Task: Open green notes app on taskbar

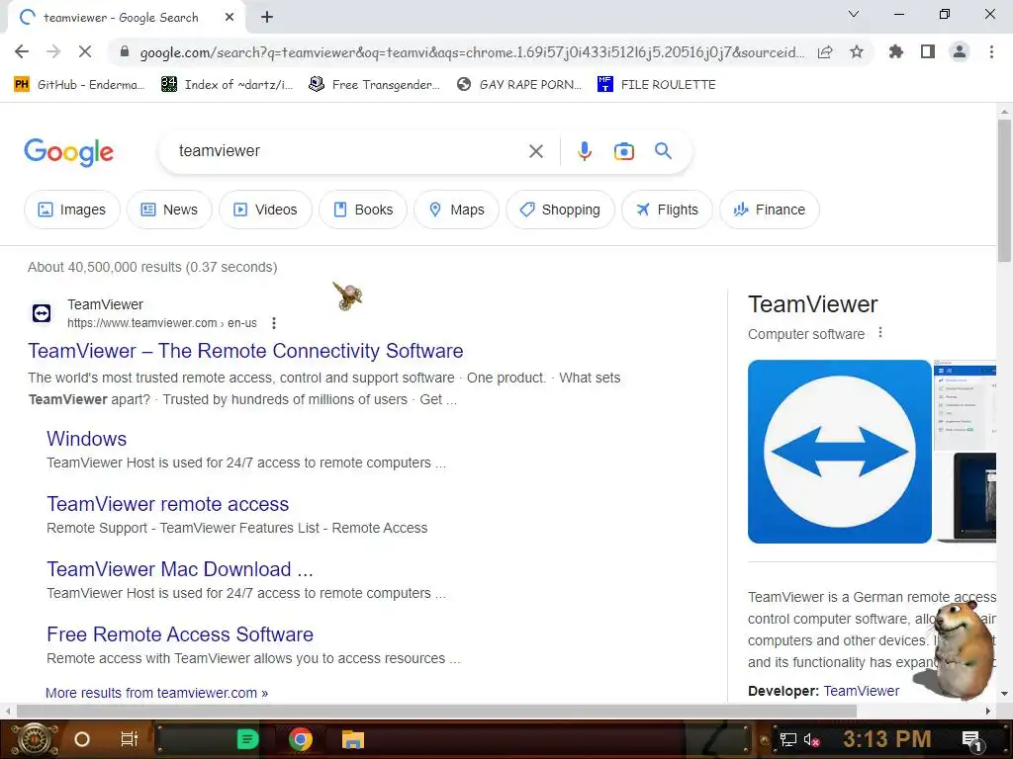Action: pos(247,739)
